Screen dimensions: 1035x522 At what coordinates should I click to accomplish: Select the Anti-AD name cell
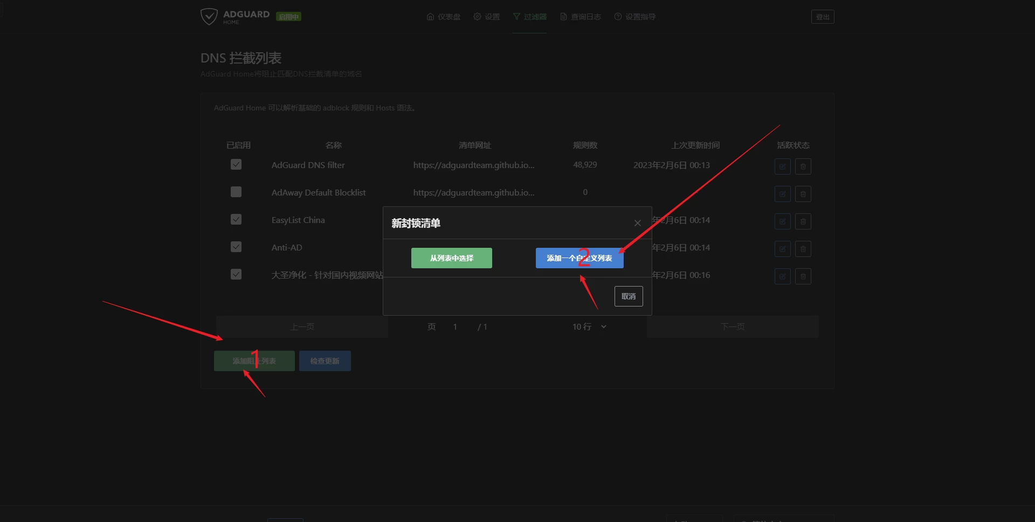click(287, 248)
